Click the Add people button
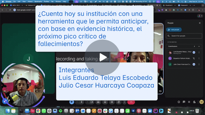The image size is (205, 115). coord(174,30)
